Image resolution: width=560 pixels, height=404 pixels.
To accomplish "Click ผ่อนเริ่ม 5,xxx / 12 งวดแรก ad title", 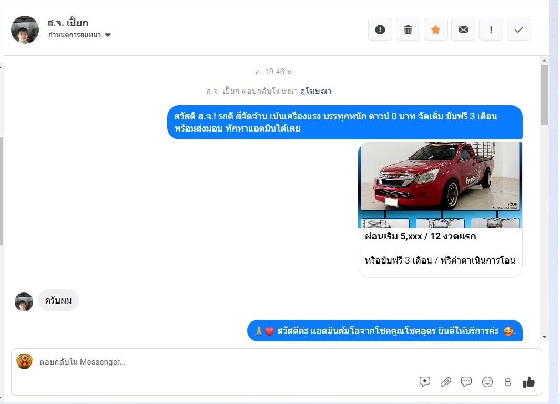I will [420, 237].
